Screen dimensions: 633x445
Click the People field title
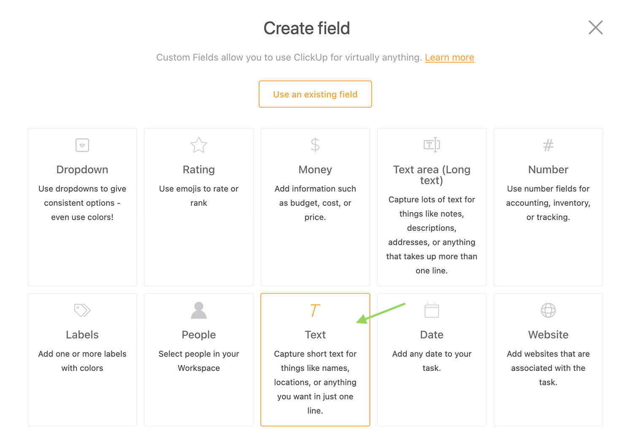199,335
